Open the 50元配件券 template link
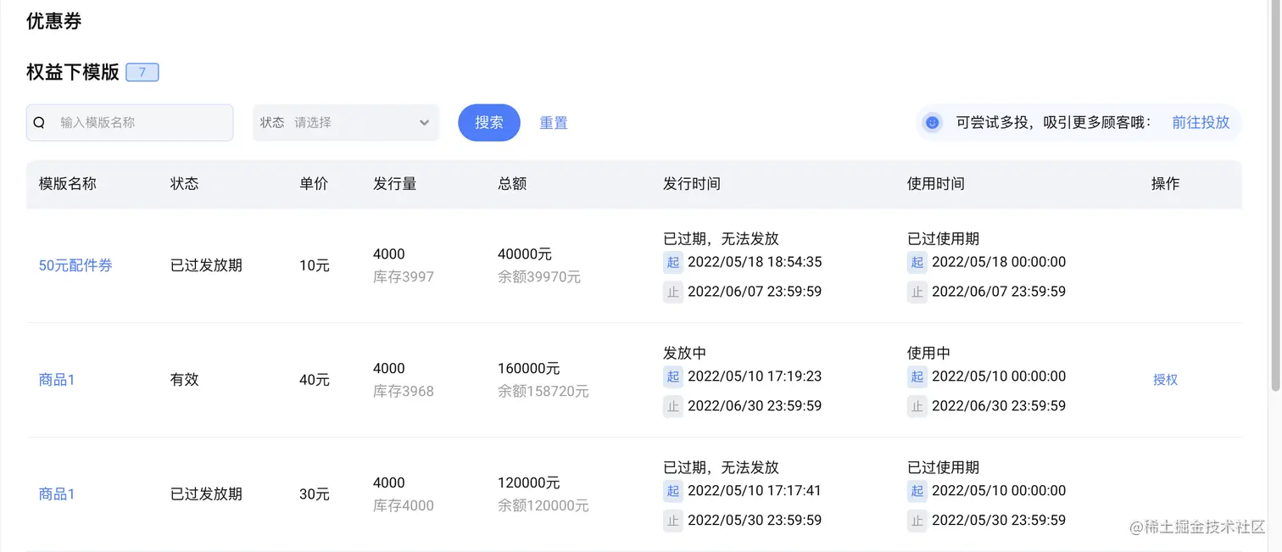Viewport: 1282px width, 552px height. 75,265
